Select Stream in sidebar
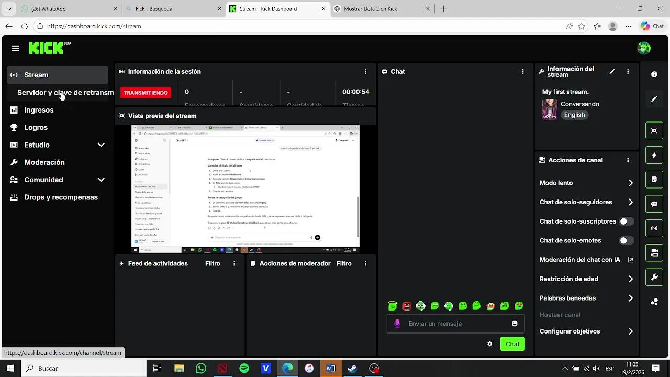670x377 pixels. (x=58, y=75)
